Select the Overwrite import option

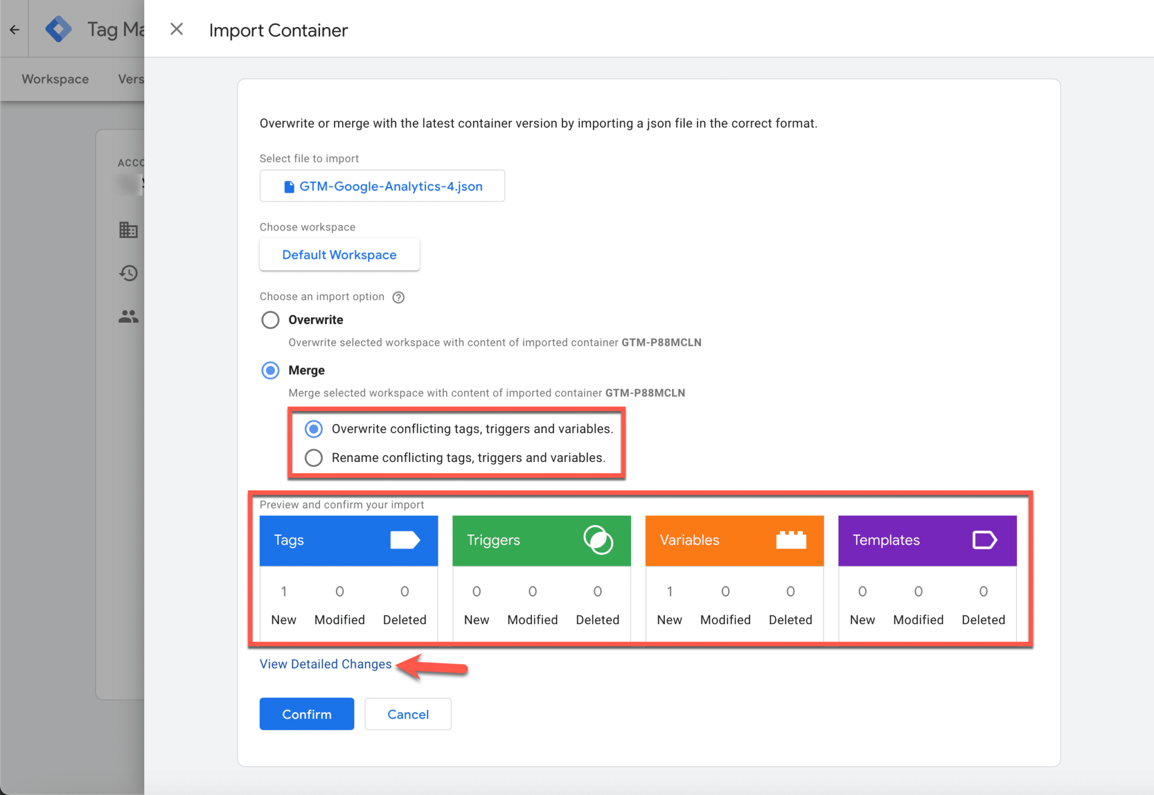coord(270,320)
